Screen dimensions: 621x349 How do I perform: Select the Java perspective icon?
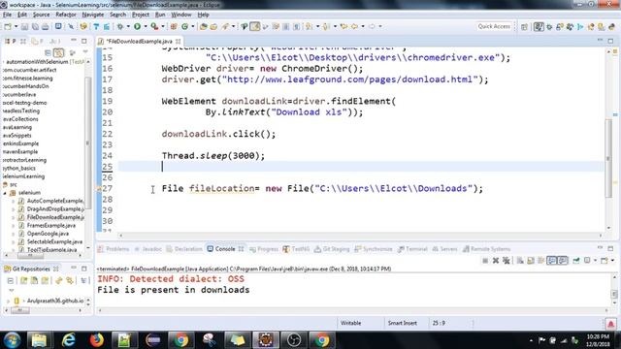tap(539, 27)
